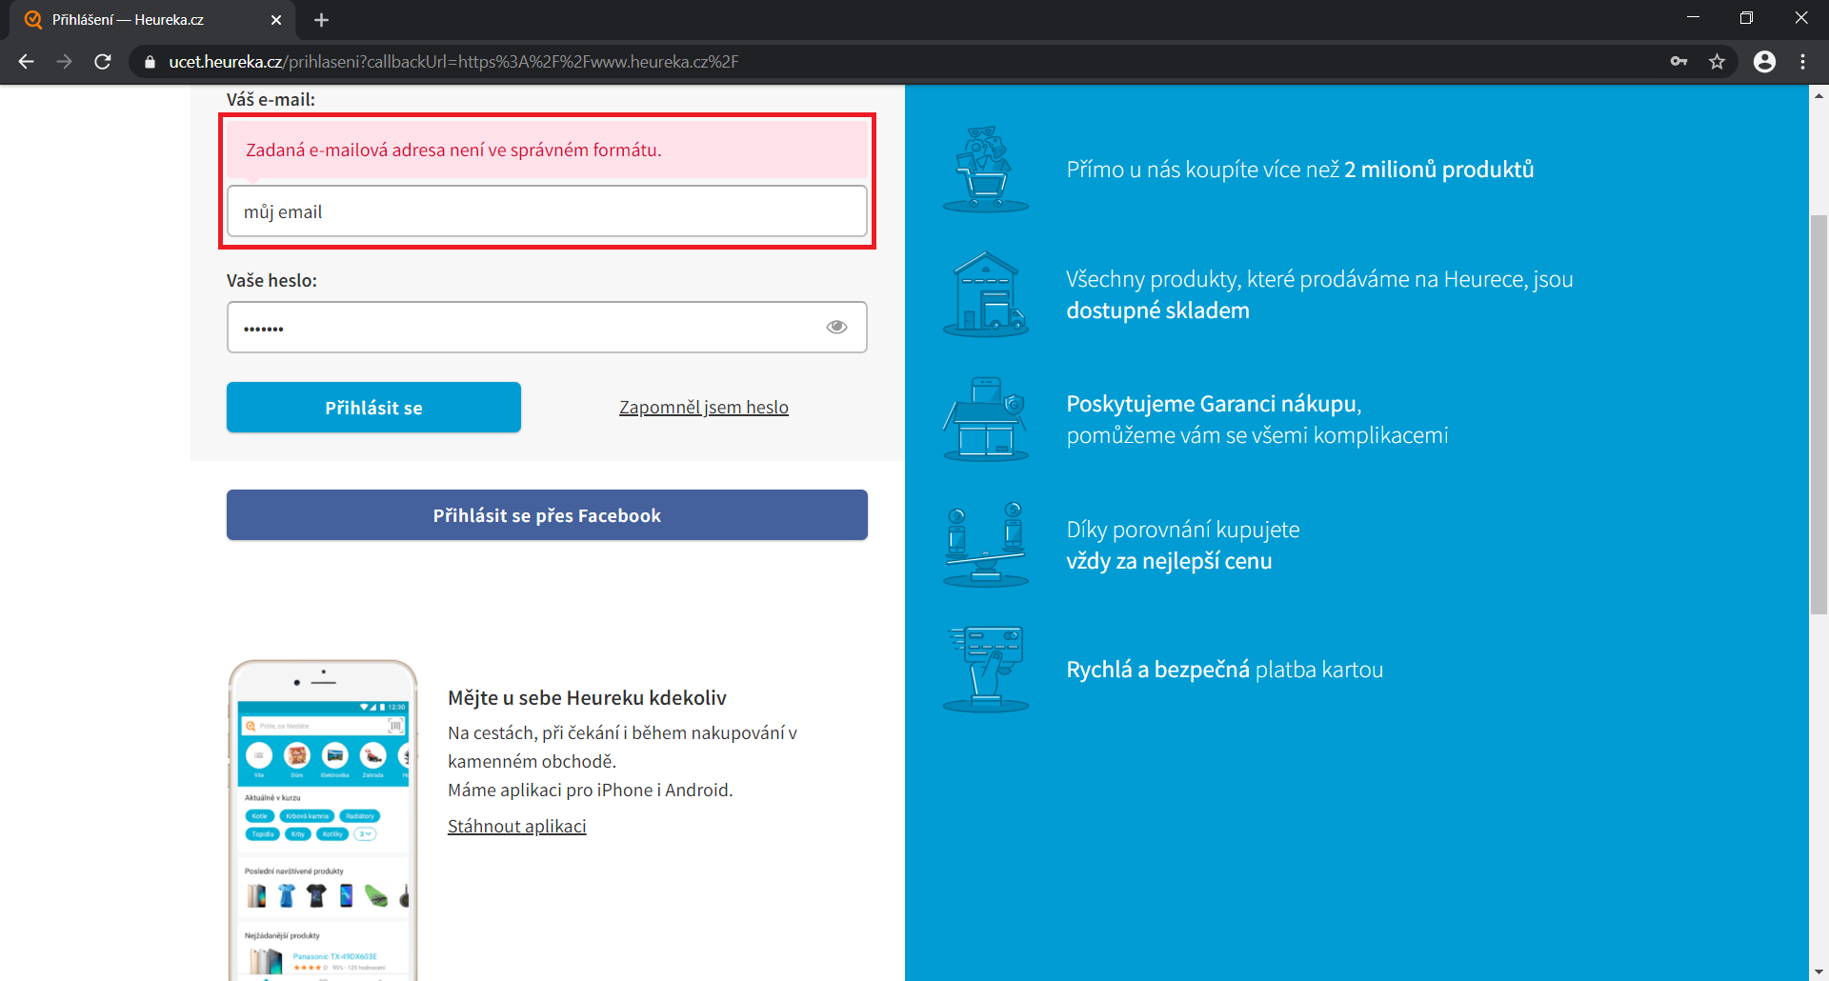Minimize the Chrome window

pyautogui.click(x=1693, y=18)
